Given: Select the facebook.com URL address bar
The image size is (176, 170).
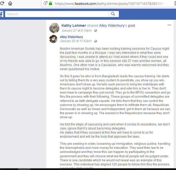Looking at the screenshot, I should (x=110, y=4).
